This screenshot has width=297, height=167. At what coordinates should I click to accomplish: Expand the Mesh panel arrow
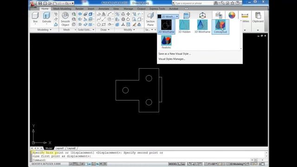coord(75,30)
